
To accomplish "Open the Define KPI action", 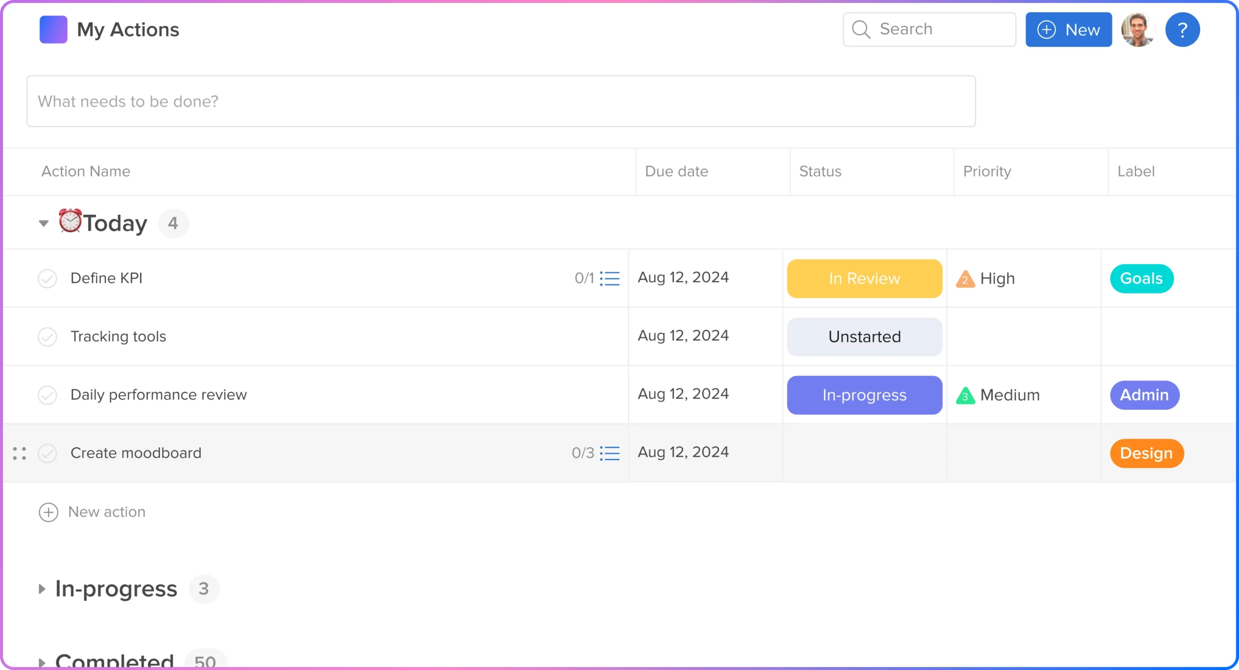I will [106, 278].
